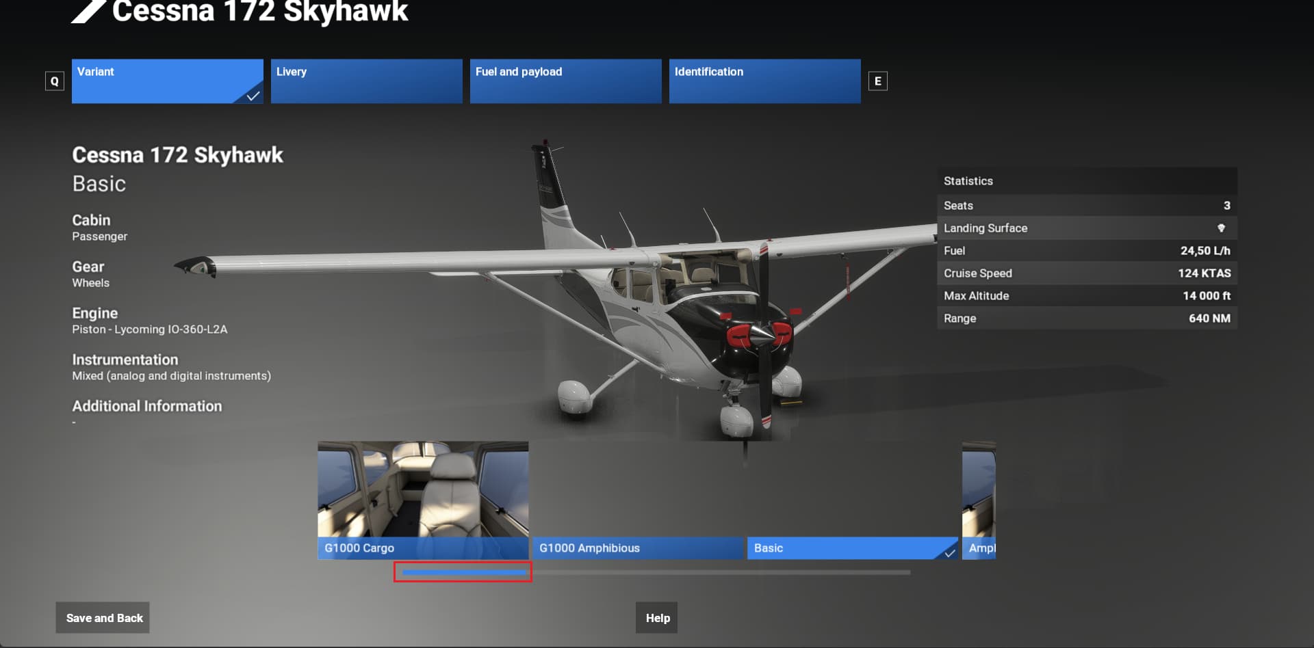Switch to the Livery tab
Image resolution: width=1314 pixels, height=648 pixels.
pos(366,81)
